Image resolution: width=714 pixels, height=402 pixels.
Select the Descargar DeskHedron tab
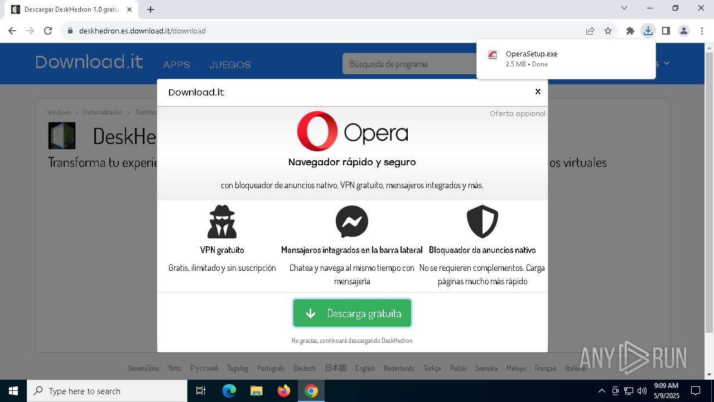(71, 9)
